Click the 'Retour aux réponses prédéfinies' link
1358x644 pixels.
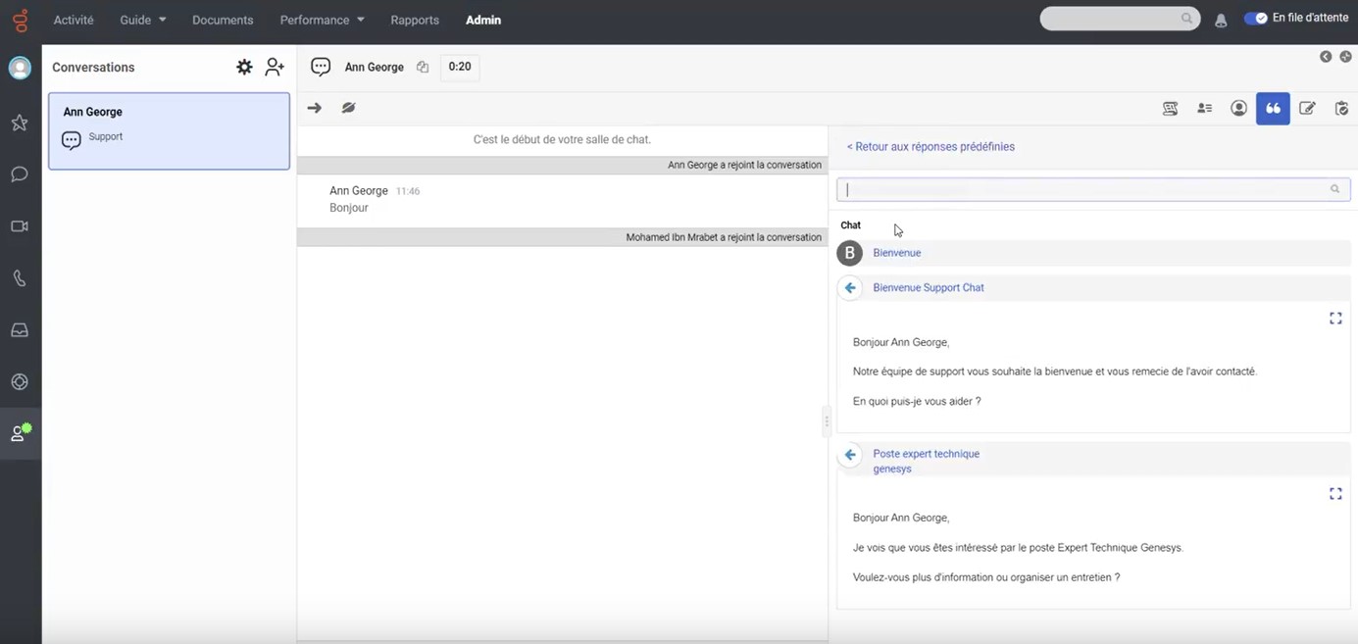pyautogui.click(x=930, y=145)
